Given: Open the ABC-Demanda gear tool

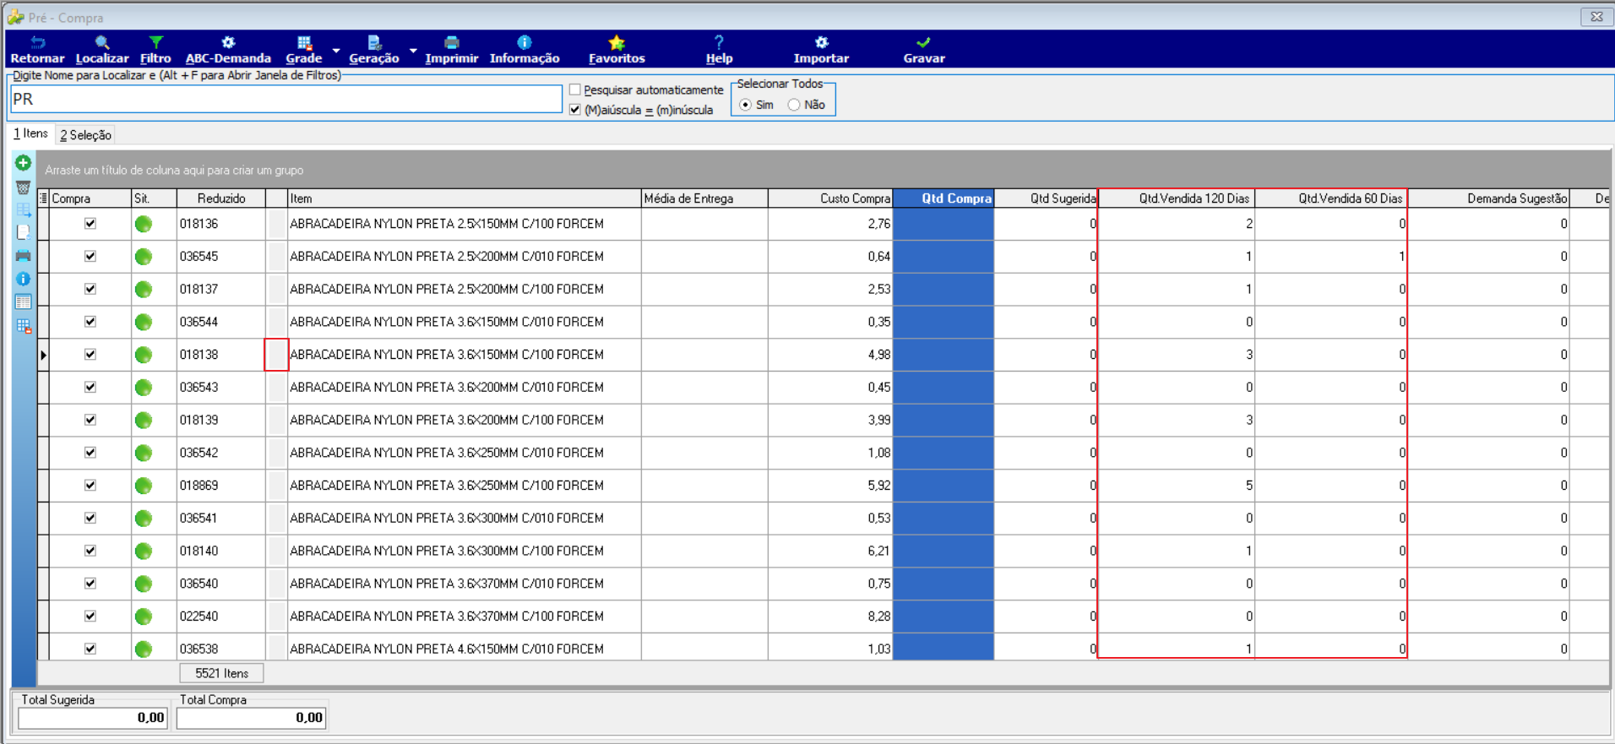Looking at the screenshot, I should [x=228, y=50].
